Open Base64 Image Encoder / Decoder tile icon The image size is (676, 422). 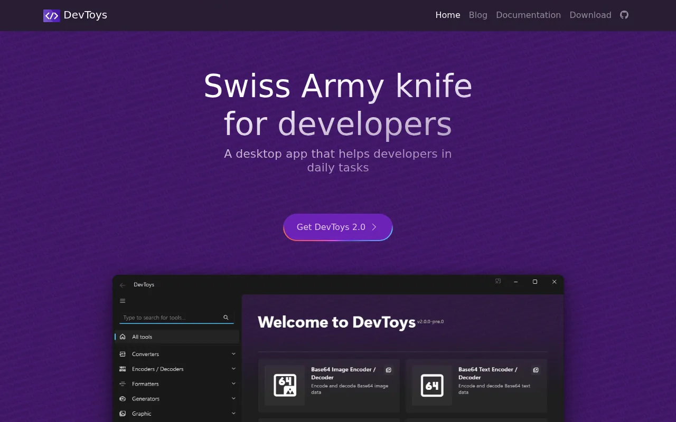click(285, 385)
